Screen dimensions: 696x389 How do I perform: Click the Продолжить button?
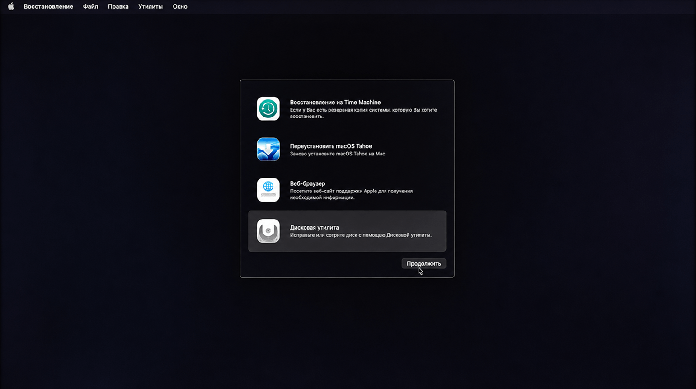coord(423,263)
